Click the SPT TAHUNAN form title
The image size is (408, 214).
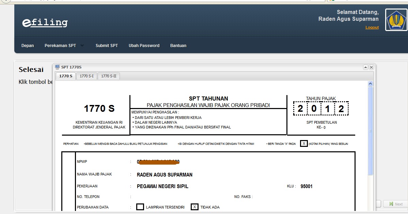click(x=208, y=99)
